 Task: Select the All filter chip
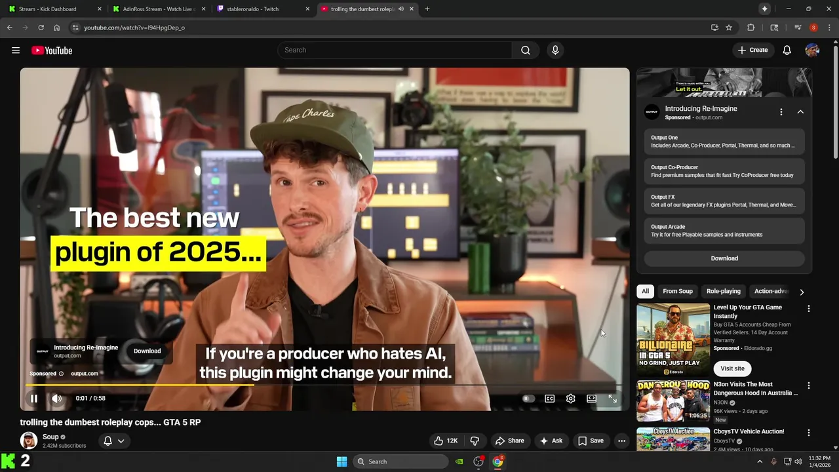pos(646,291)
